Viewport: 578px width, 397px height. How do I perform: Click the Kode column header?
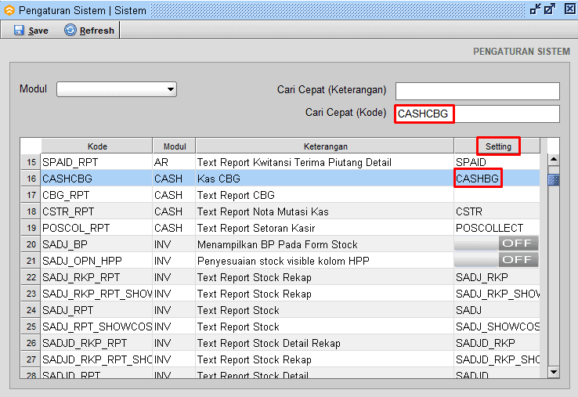[97, 146]
